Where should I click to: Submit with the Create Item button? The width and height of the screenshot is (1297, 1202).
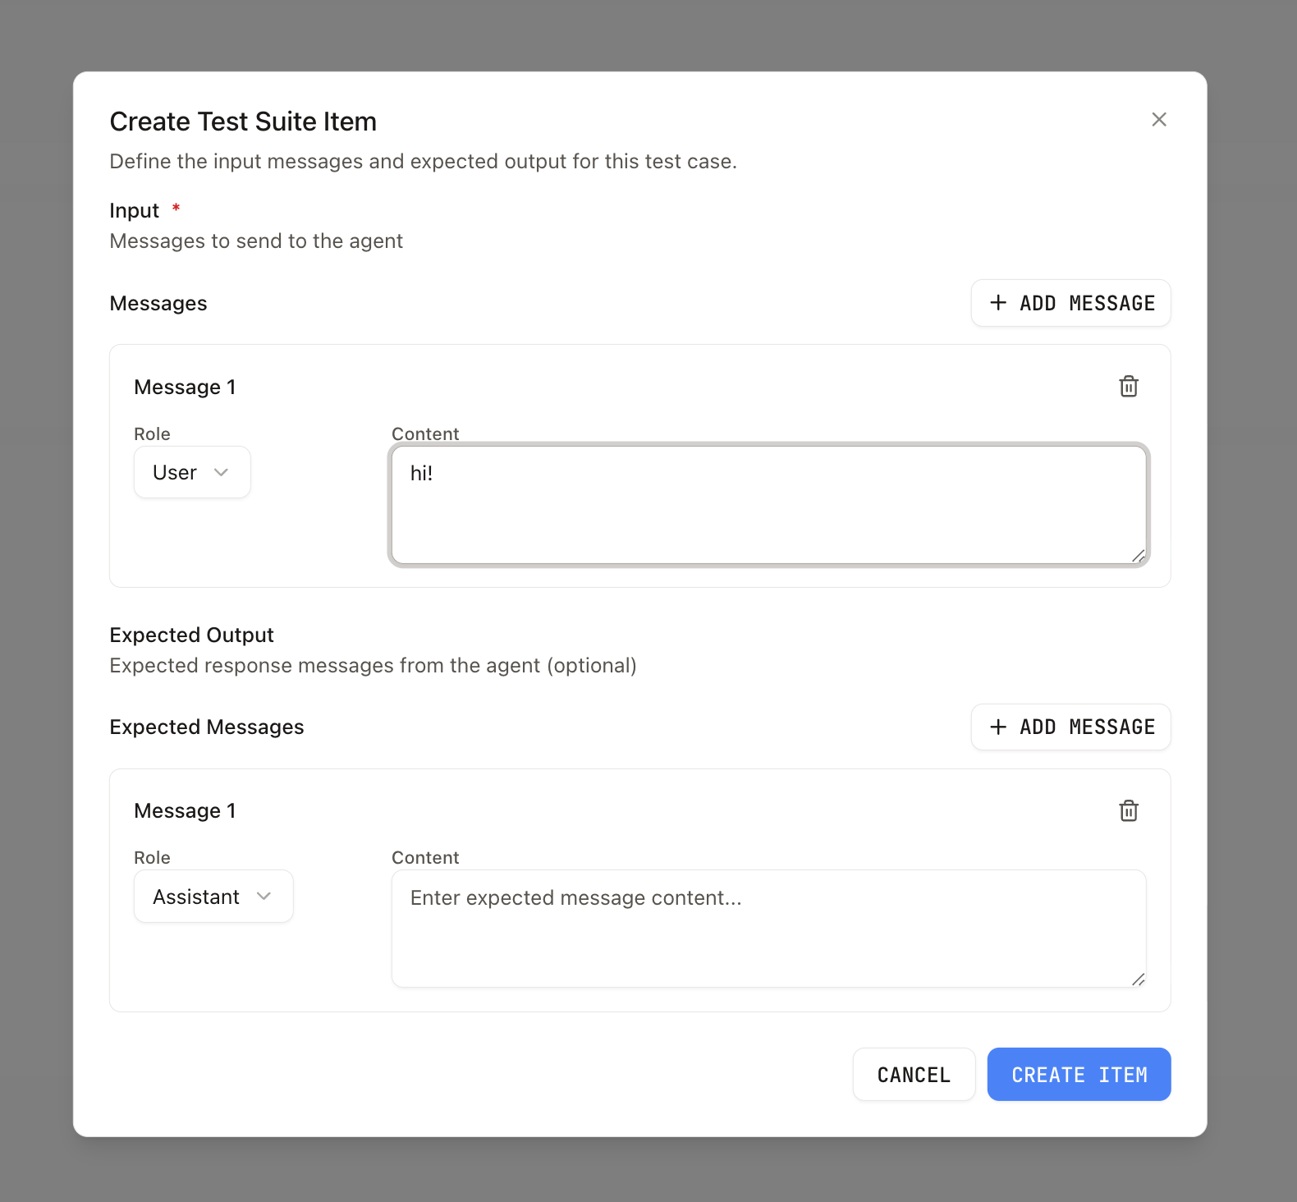[1078, 1075]
